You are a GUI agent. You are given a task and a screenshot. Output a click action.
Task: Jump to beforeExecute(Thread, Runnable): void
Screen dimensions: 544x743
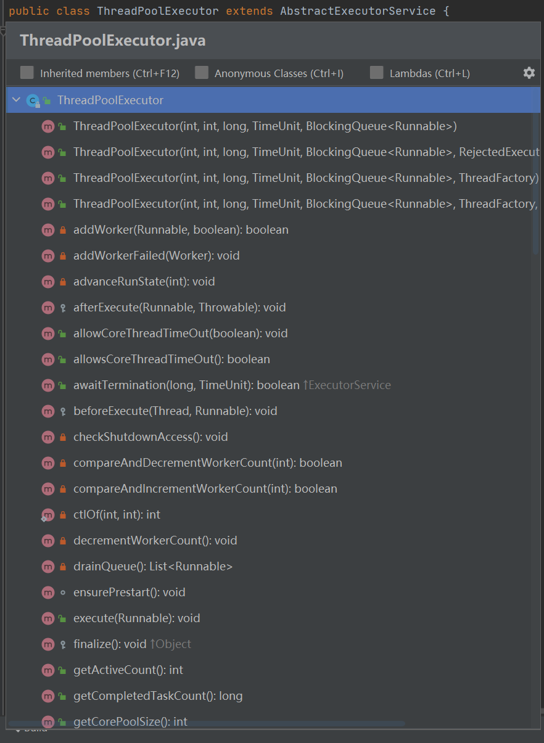click(175, 411)
